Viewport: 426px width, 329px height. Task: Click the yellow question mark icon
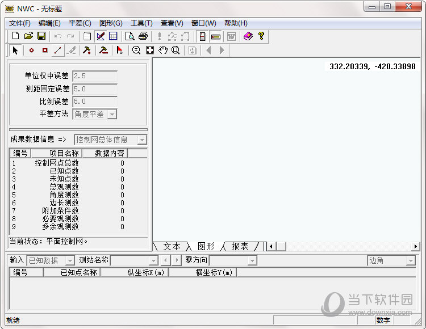click(x=261, y=36)
